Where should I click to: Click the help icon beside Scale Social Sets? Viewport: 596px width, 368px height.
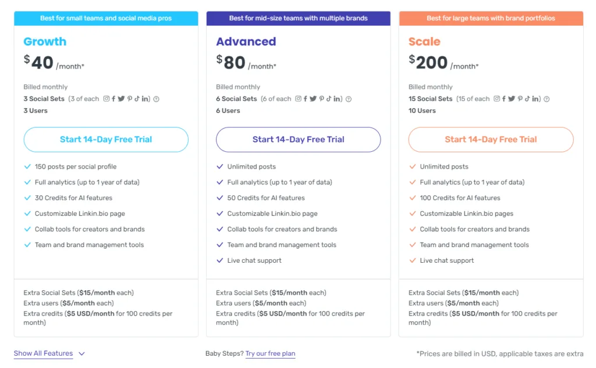547,99
